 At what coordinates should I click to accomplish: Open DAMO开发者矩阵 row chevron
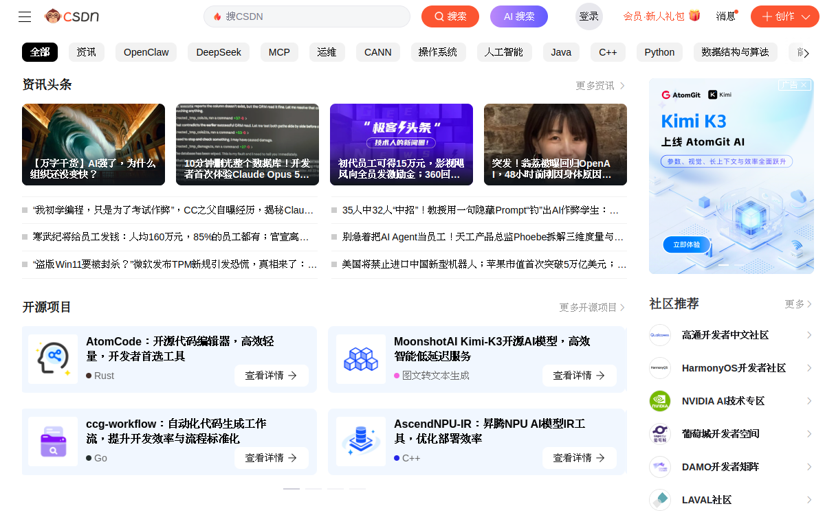click(809, 467)
